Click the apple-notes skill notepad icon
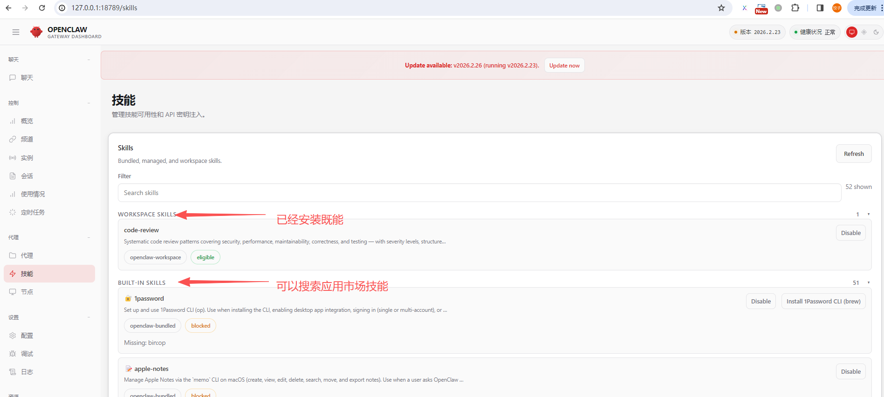This screenshot has height=397, width=884. [x=129, y=369]
